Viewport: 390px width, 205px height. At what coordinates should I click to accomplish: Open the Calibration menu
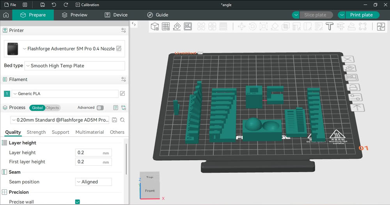click(87, 5)
